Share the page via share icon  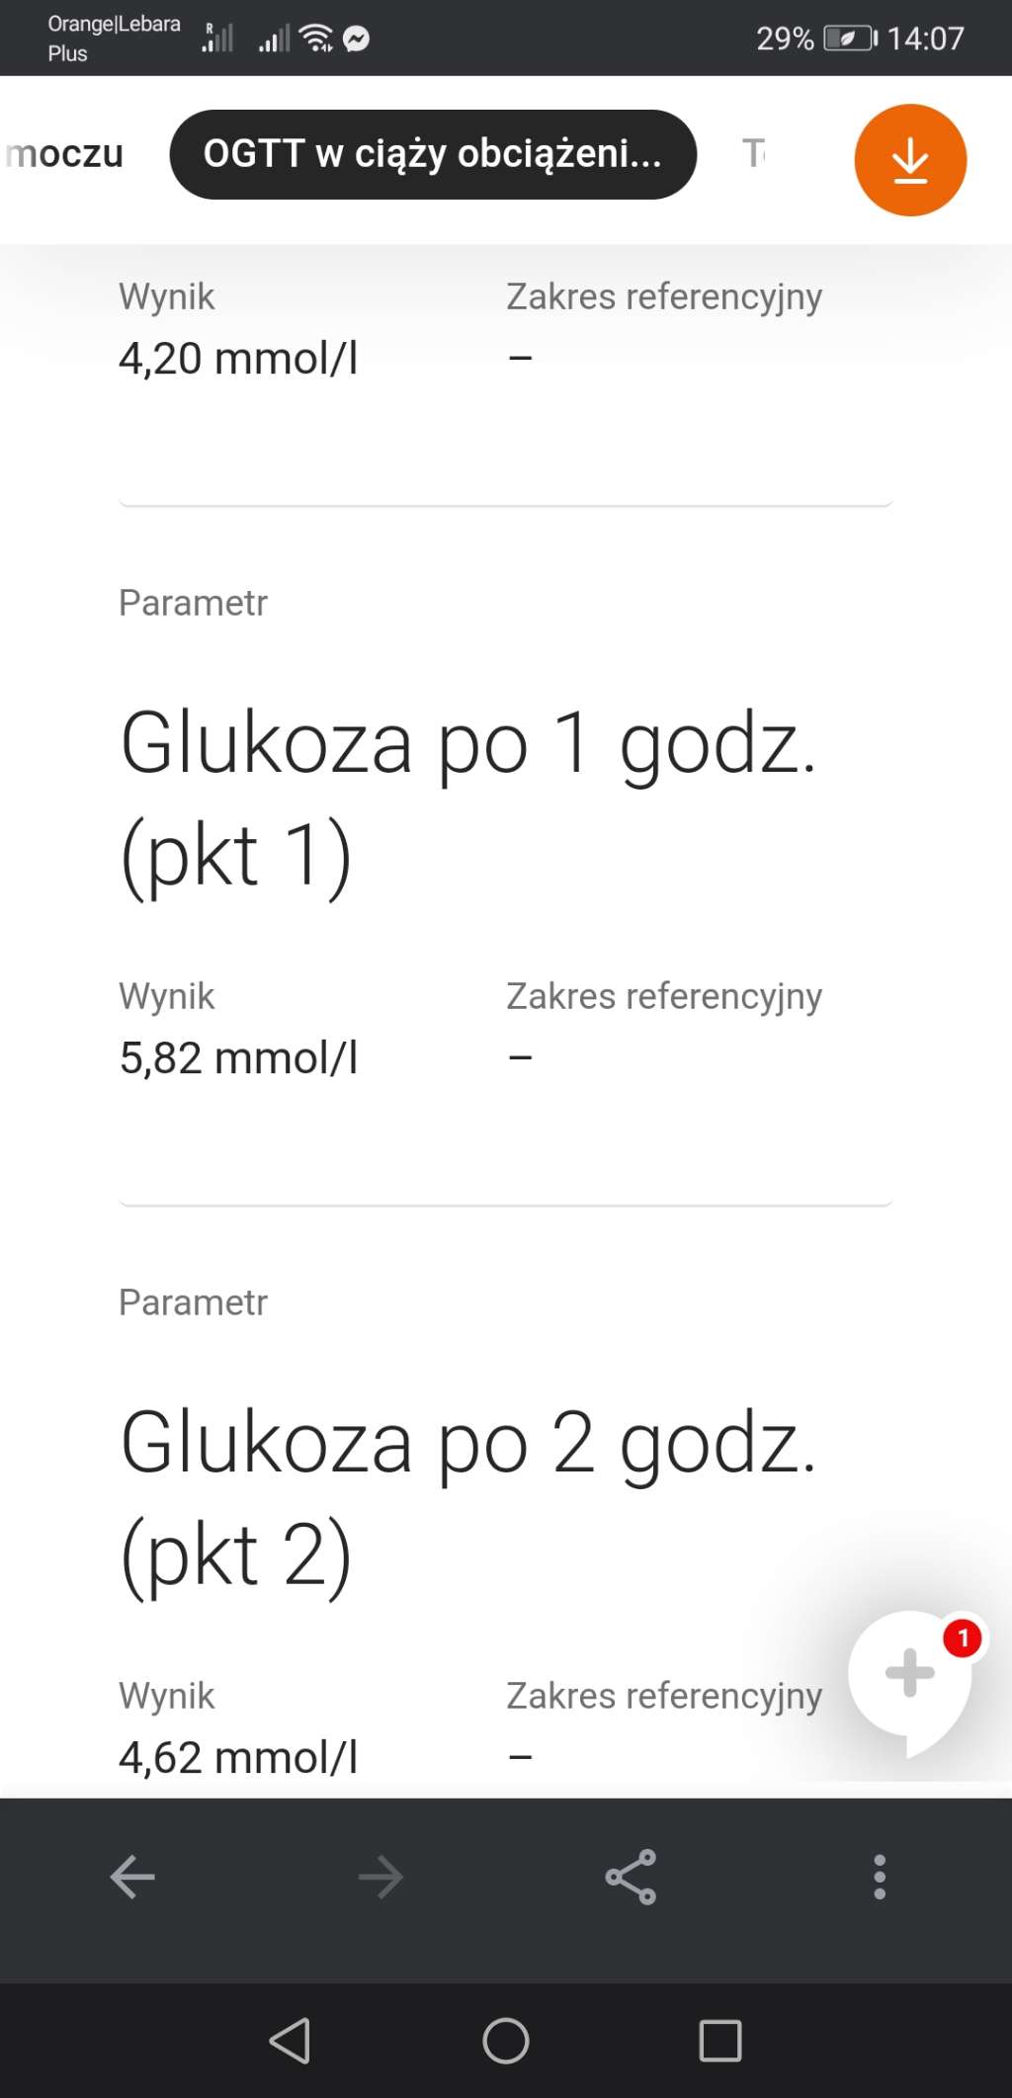[x=631, y=1877]
